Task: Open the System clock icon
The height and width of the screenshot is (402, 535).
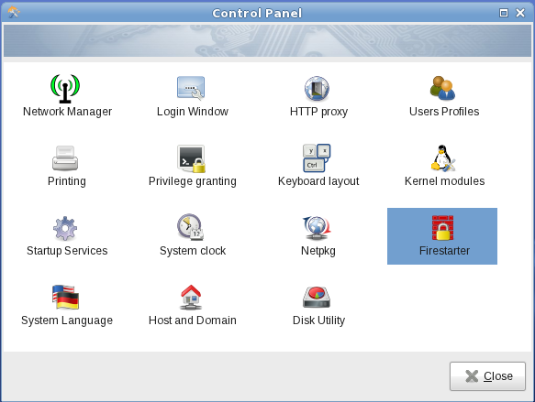Action: click(x=191, y=227)
